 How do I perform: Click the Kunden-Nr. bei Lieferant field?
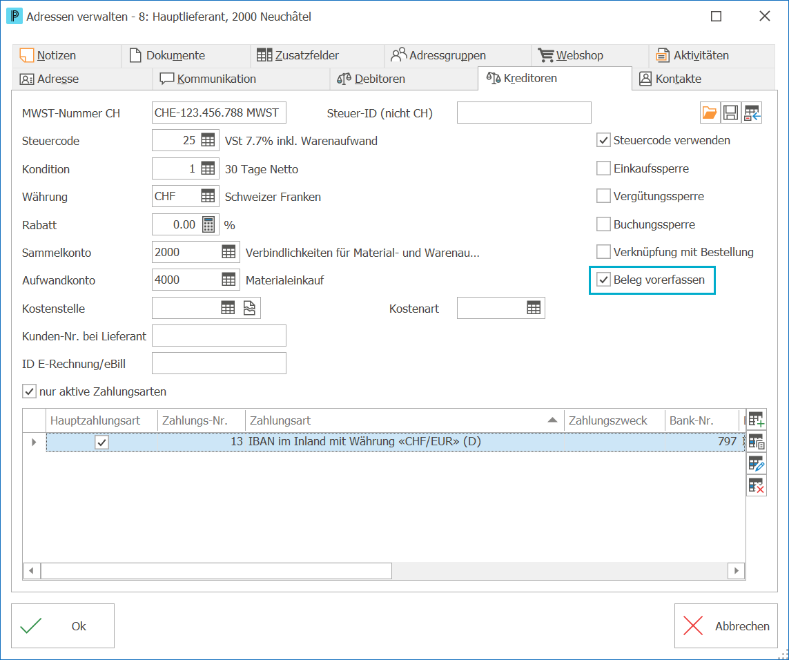coord(219,336)
